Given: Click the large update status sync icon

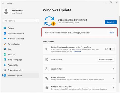Looking at the screenshot, I should pyautogui.click(x=50, y=21).
